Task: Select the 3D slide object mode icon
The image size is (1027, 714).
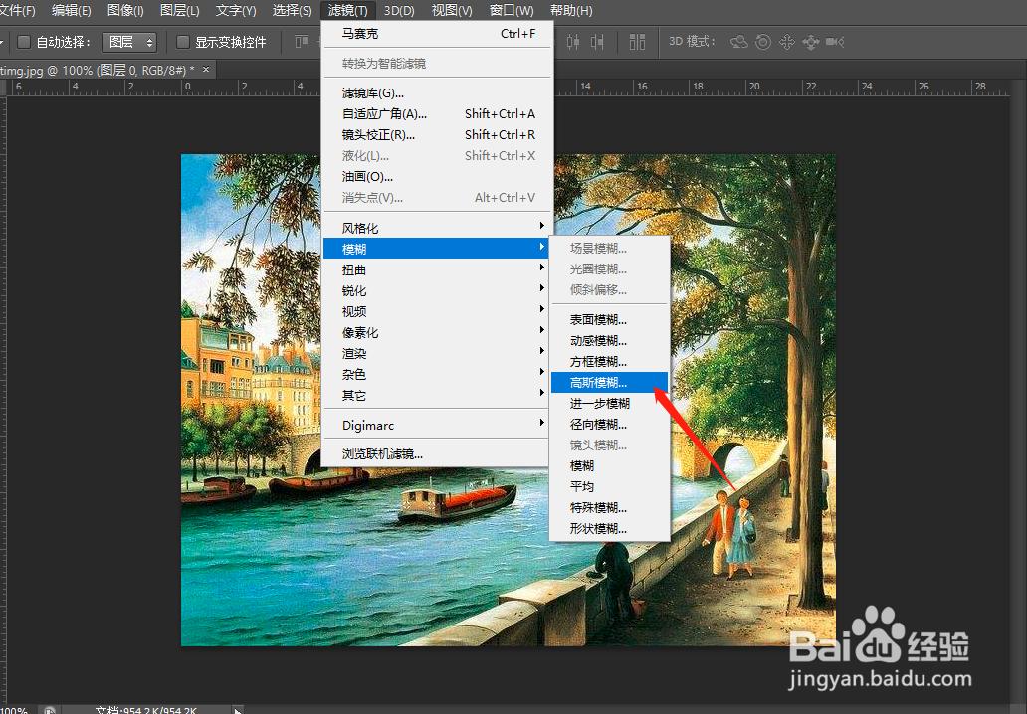Action: click(811, 42)
